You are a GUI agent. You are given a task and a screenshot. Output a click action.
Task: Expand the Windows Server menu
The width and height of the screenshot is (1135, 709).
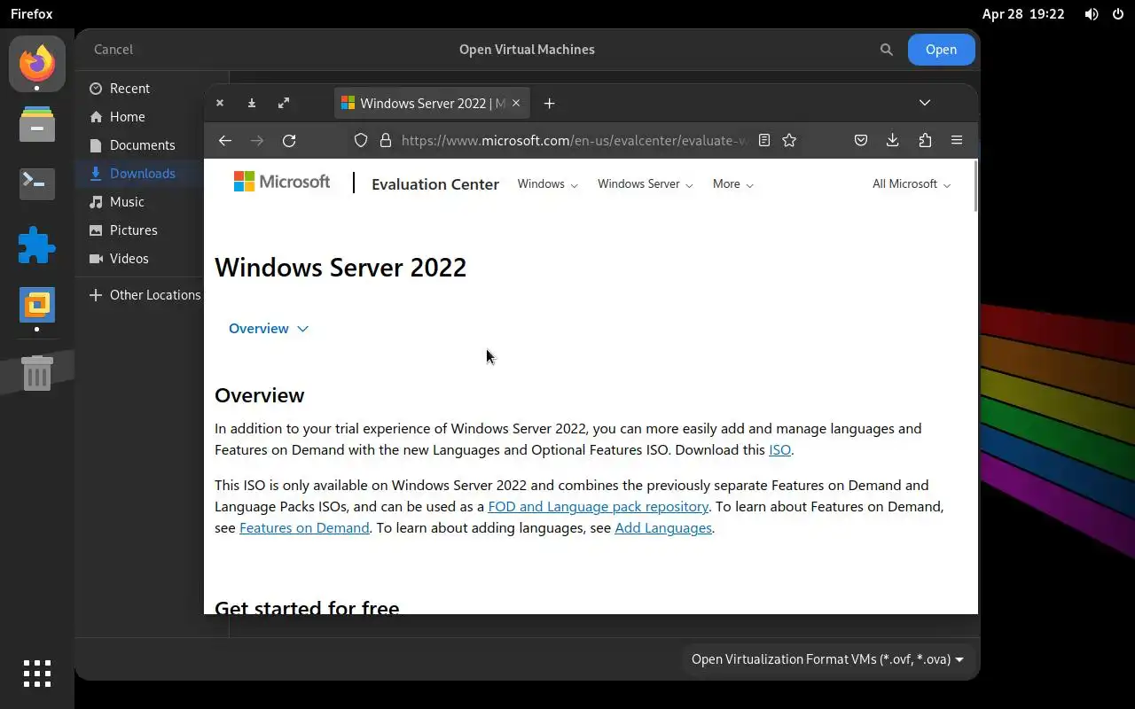point(645,184)
